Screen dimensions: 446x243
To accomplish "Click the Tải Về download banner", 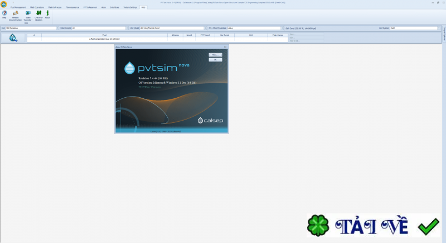I will point(374,225).
